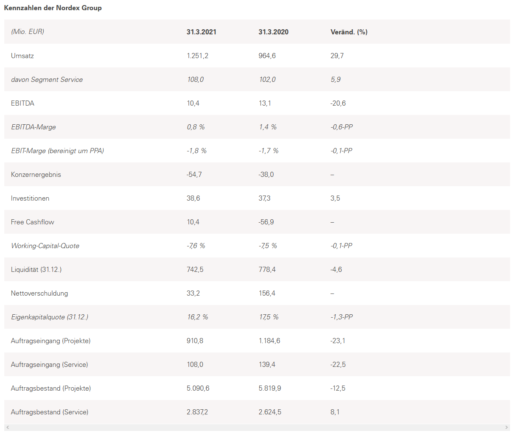Select the Nettoverschuldung row label
Screen dimensions: 516x436
pos(39,293)
